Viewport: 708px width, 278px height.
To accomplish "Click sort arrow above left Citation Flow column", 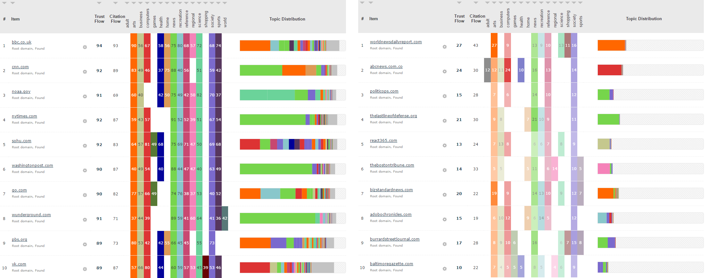I will [x=115, y=3].
